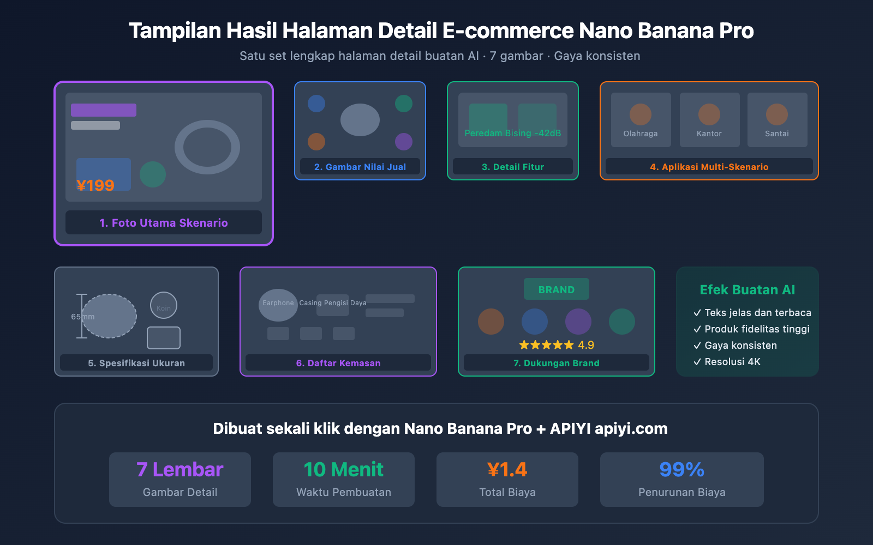The height and width of the screenshot is (545, 873).
Task: Expand the '3. Detail Fitur' card
Action: click(x=512, y=167)
